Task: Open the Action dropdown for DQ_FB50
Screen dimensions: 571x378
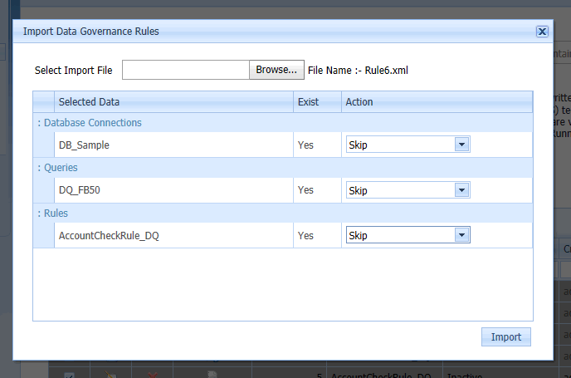Action: 461,190
